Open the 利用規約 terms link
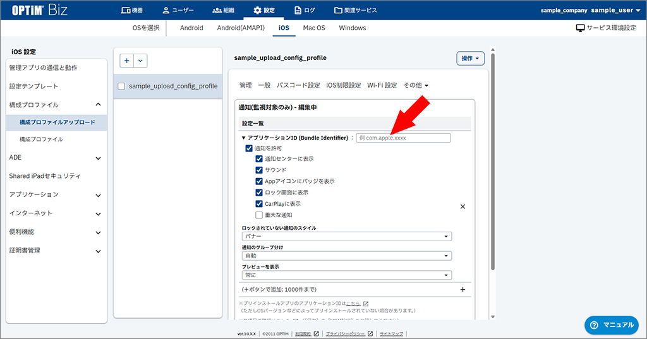Viewport: 647px width, 339px height. [303, 334]
